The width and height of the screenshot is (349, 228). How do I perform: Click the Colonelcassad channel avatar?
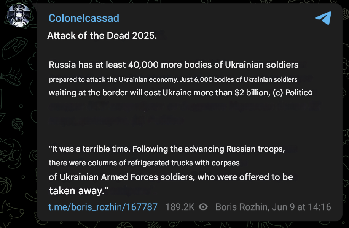[19, 15]
